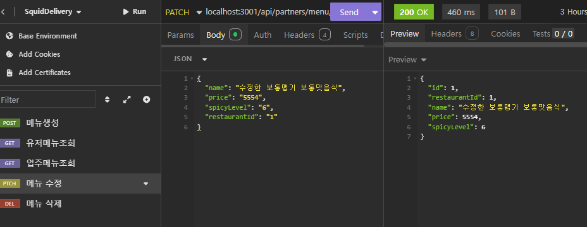Screen dimensions: 587x227
Task: Click the "restaurantId": 1 response line
Action: [x=462, y=98]
